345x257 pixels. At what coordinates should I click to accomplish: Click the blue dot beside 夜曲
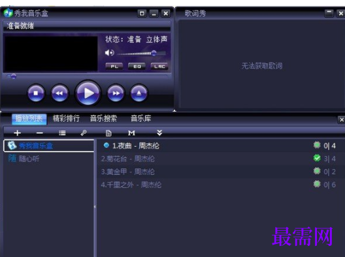pos(107,145)
